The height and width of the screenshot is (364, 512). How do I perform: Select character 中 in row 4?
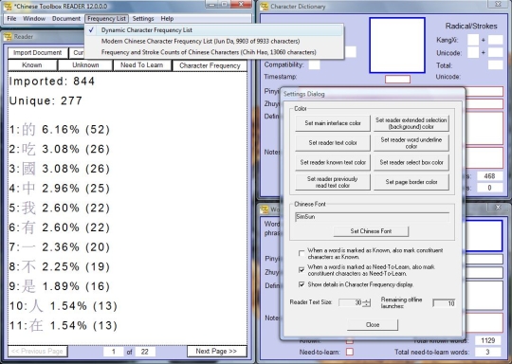[x=28, y=189]
